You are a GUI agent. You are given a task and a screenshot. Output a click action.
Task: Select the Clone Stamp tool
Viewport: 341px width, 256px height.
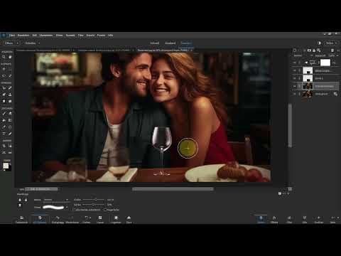point(10,95)
